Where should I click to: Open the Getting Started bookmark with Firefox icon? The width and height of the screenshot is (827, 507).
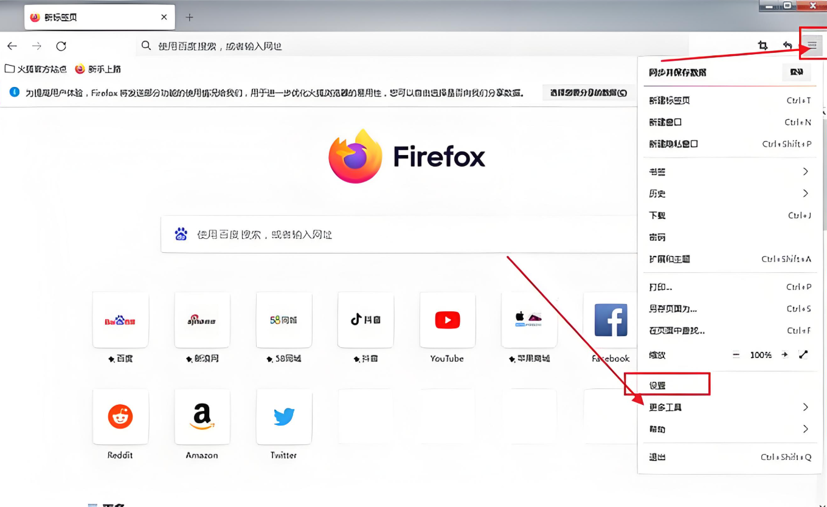(x=98, y=69)
